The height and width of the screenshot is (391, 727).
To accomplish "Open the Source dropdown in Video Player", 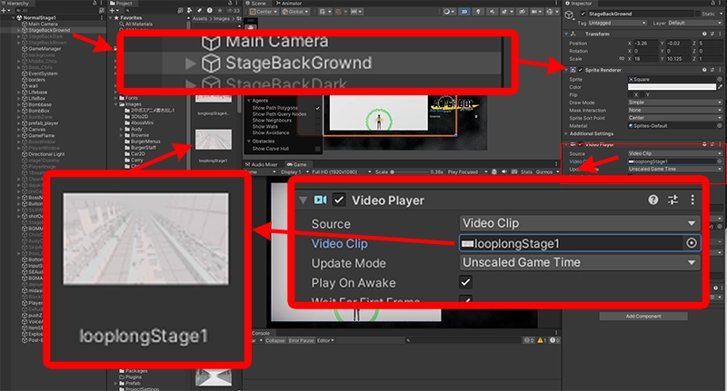I will (578, 223).
